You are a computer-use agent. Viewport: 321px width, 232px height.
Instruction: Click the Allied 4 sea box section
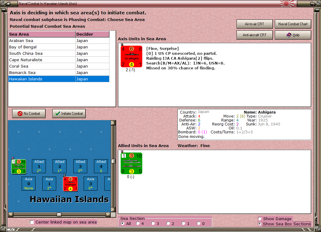pyautogui.click(x=101, y=166)
